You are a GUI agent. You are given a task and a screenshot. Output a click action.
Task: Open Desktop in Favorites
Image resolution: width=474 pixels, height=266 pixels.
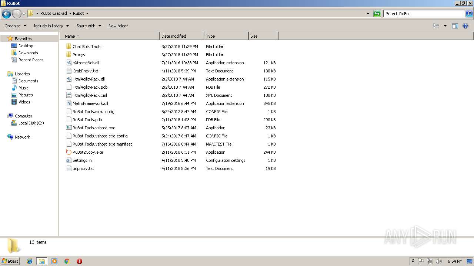click(x=26, y=46)
